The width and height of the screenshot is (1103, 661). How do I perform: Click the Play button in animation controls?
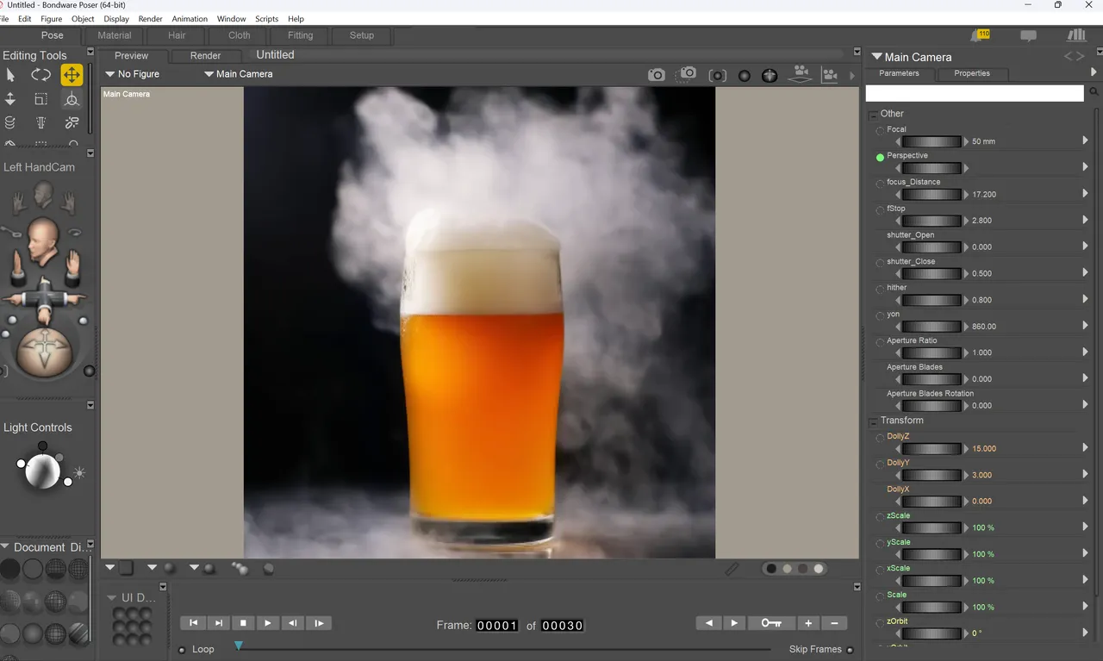pos(268,623)
